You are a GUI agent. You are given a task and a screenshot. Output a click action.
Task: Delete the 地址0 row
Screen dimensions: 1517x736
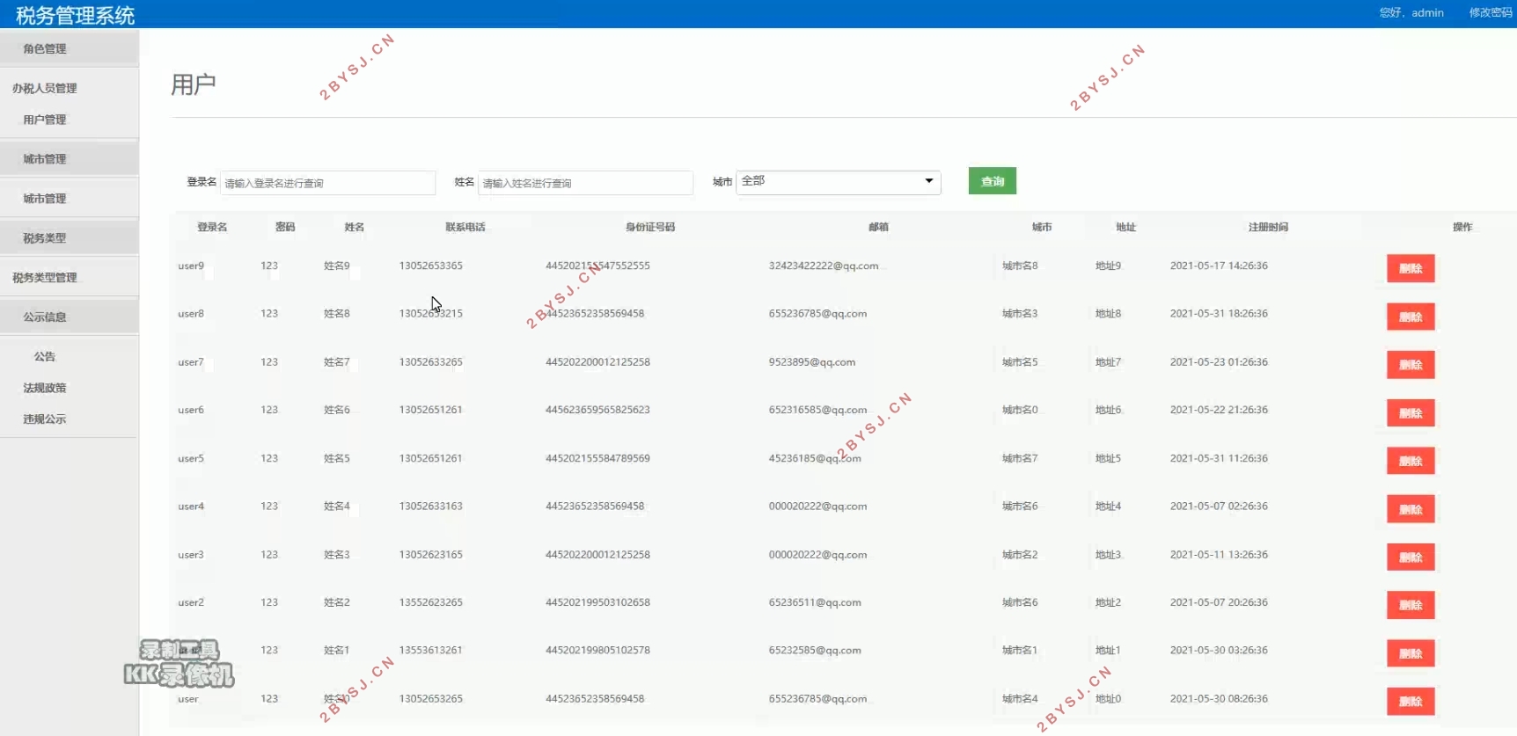point(1411,701)
